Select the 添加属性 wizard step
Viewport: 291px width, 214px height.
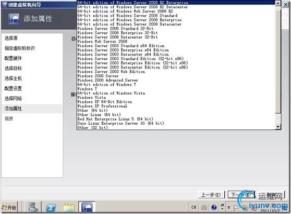pyautogui.click(x=32, y=109)
